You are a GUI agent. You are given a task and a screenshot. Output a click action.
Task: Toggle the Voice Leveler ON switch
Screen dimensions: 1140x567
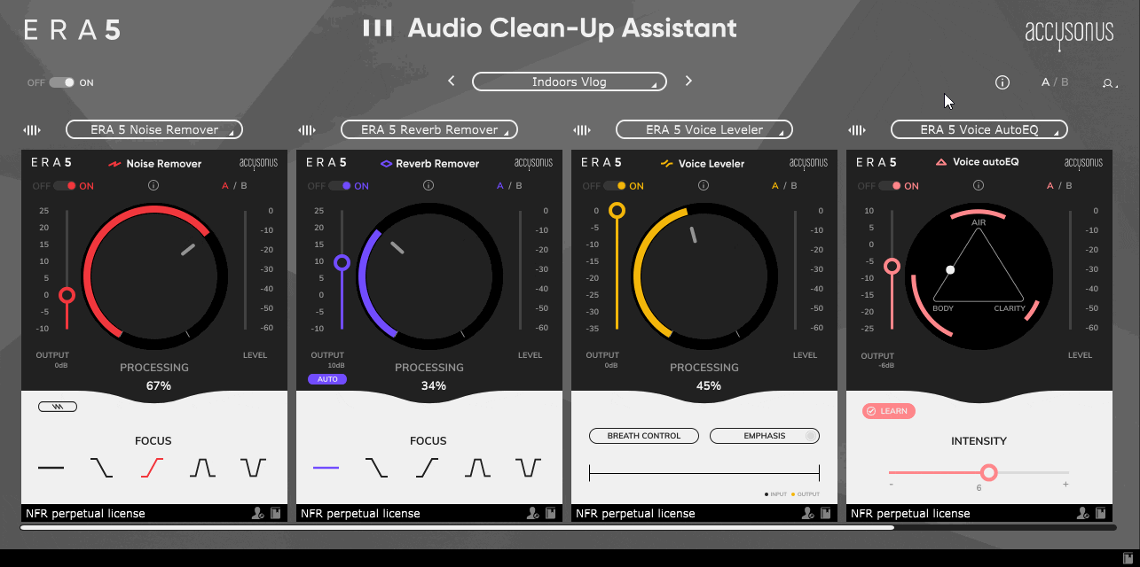point(615,186)
